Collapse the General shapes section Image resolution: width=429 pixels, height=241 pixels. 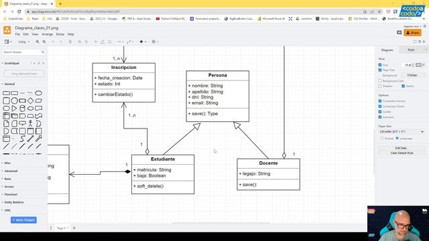pyautogui.click(x=9, y=84)
